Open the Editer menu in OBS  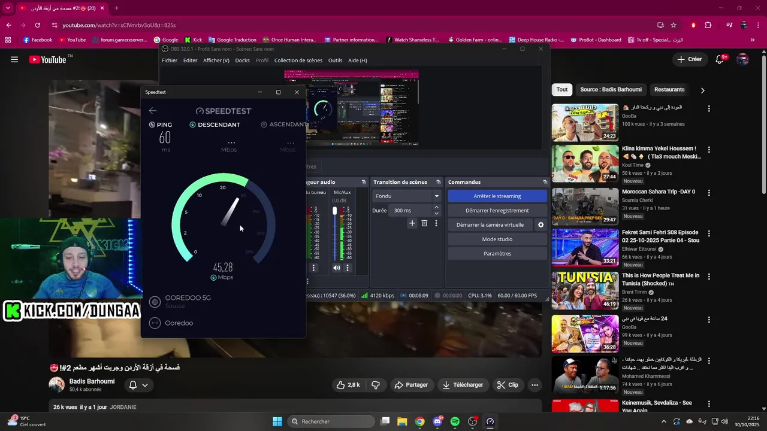click(x=190, y=60)
